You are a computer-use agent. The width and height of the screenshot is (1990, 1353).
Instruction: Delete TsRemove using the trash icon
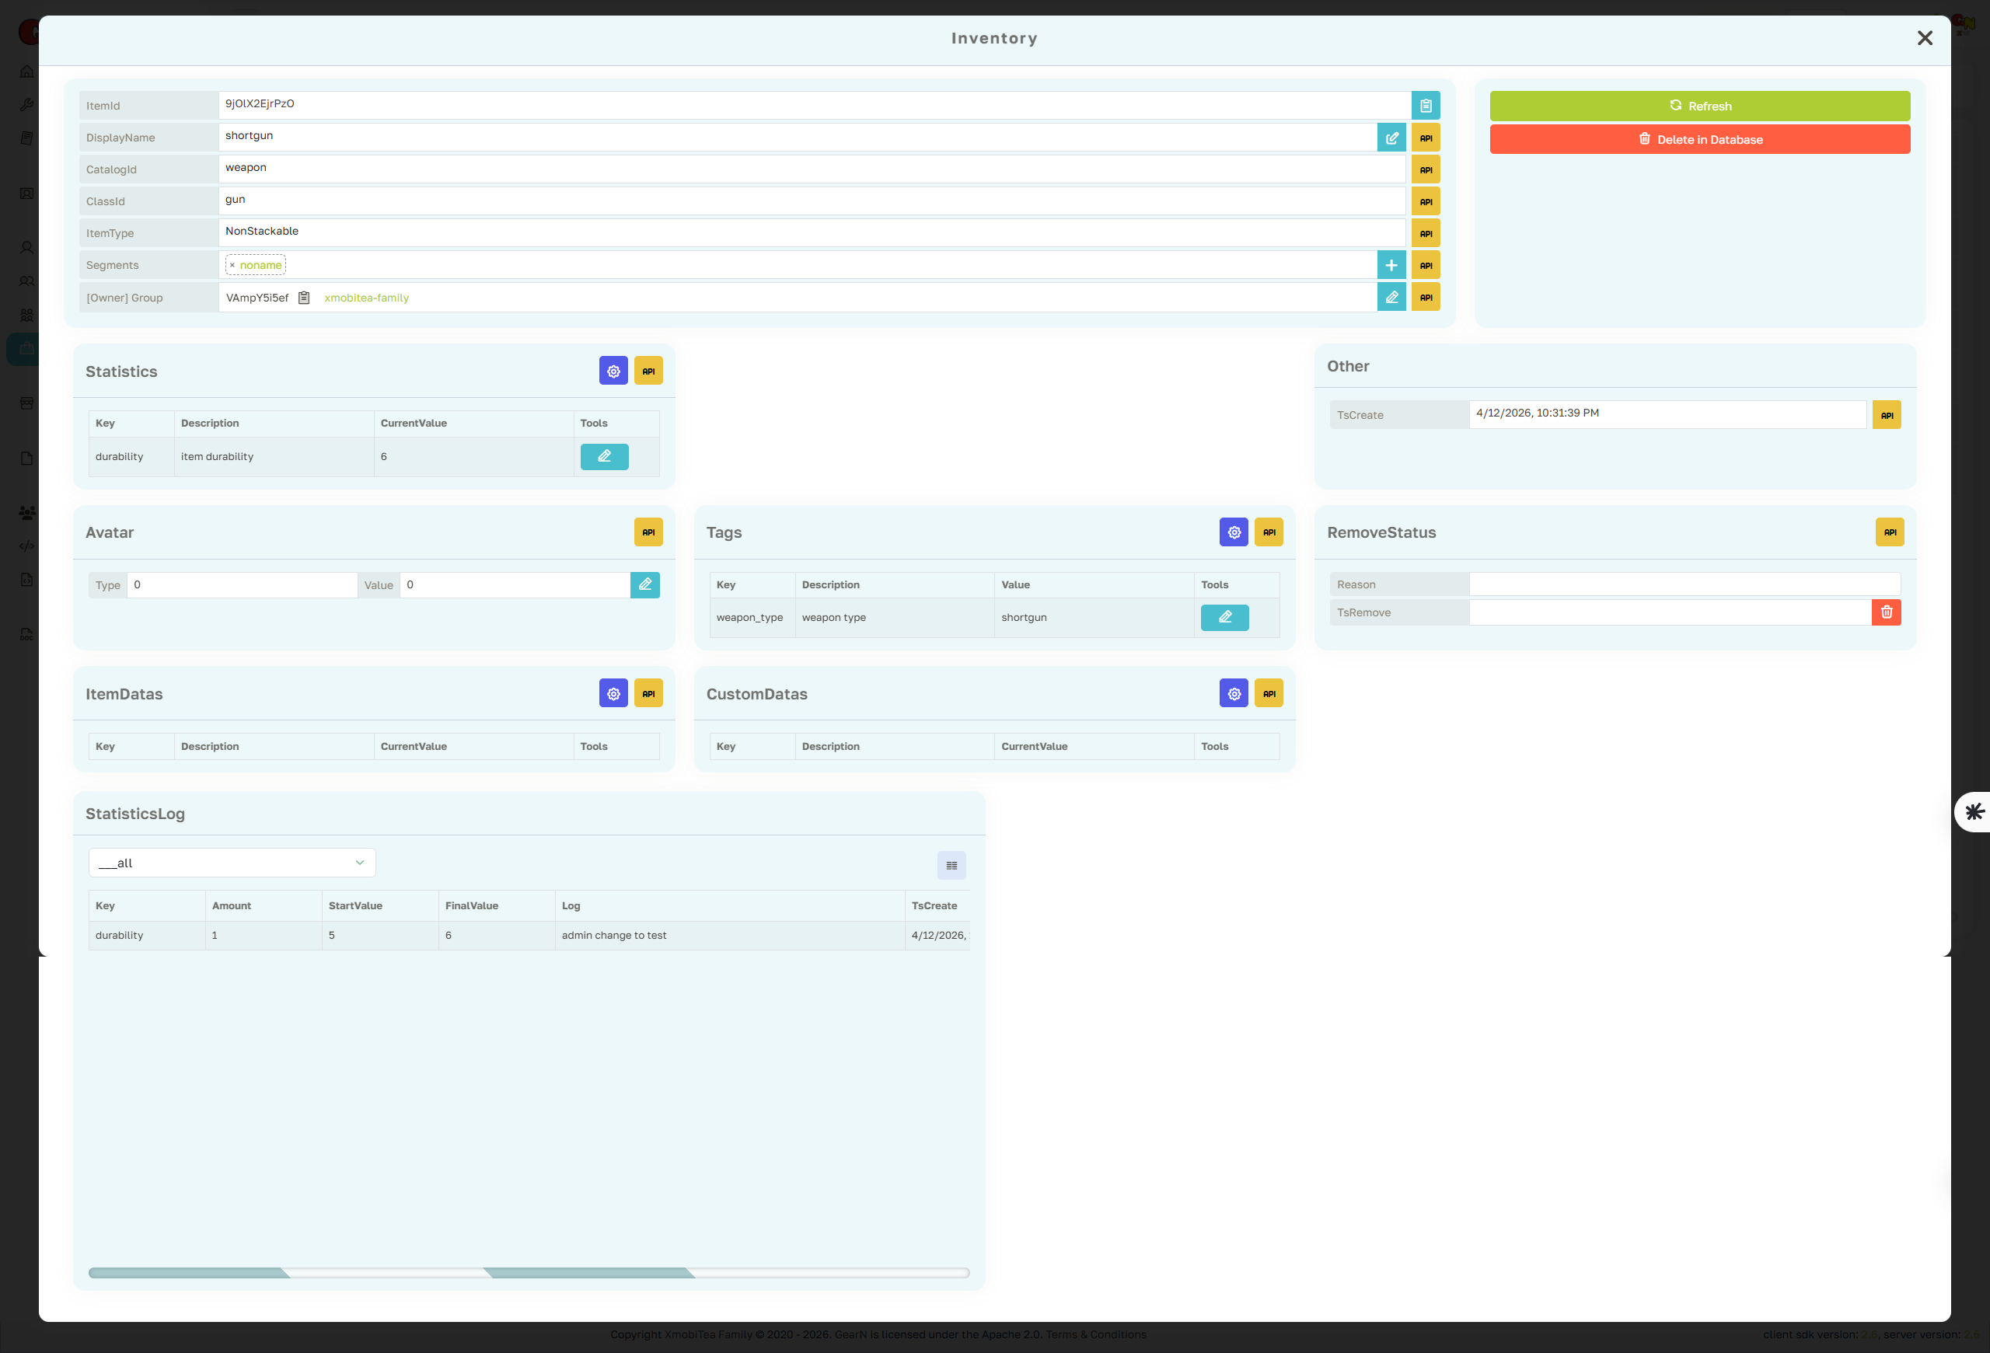pos(1887,612)
